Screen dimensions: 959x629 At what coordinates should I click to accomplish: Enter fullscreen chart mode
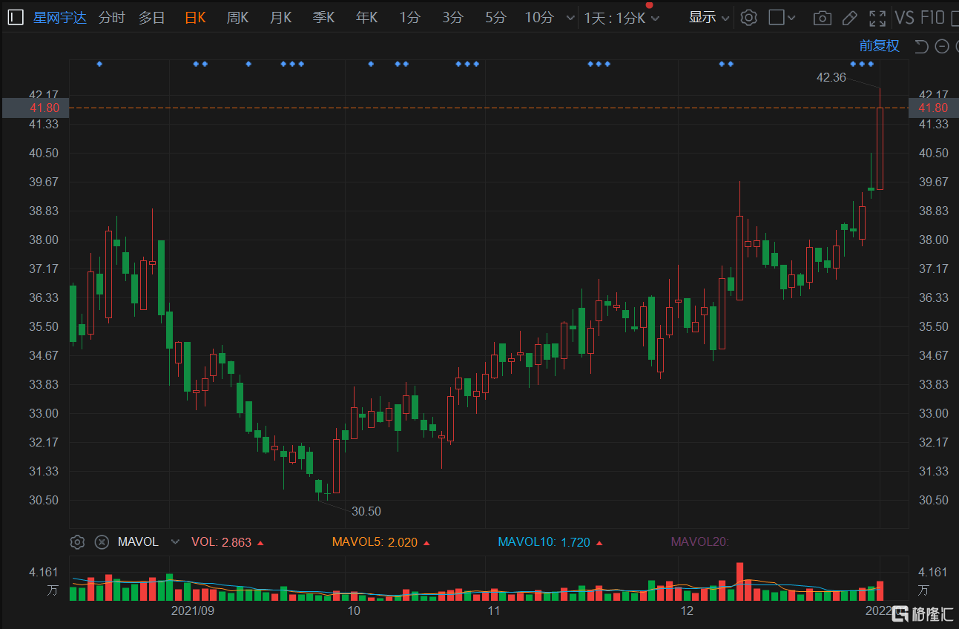(x=877, y=18)
